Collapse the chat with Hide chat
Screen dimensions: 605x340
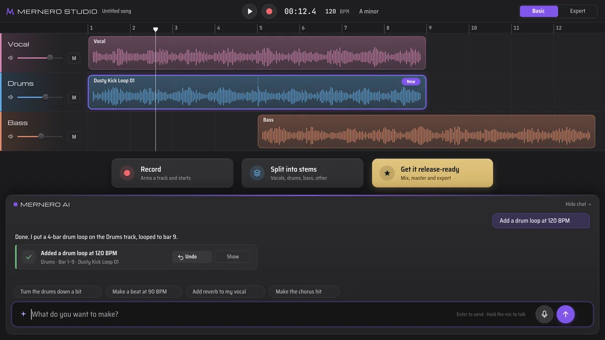click(x=578, y=204)
